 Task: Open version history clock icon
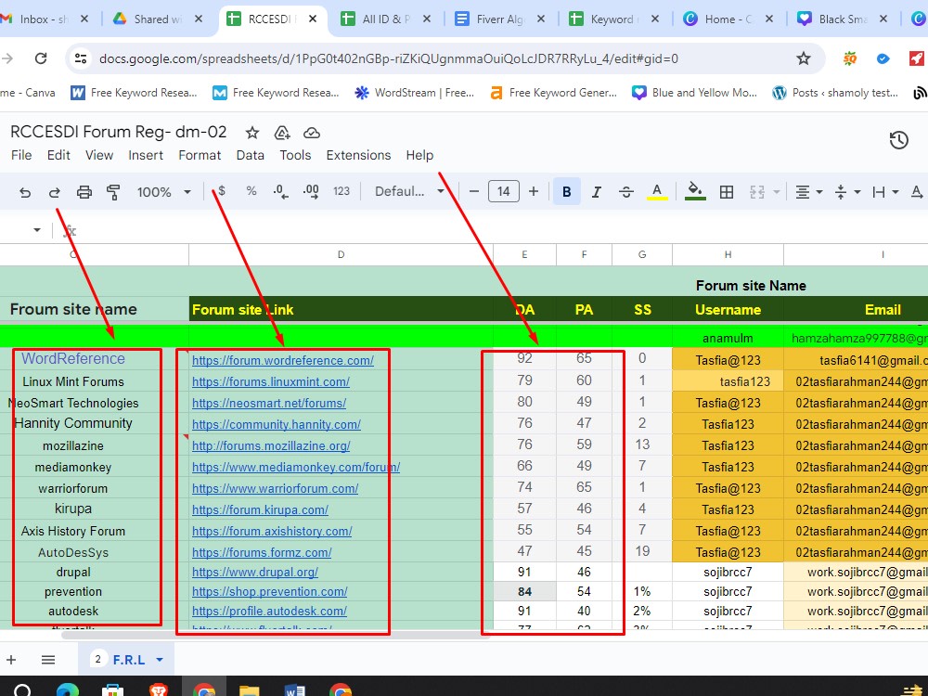[x=899, y=140]
